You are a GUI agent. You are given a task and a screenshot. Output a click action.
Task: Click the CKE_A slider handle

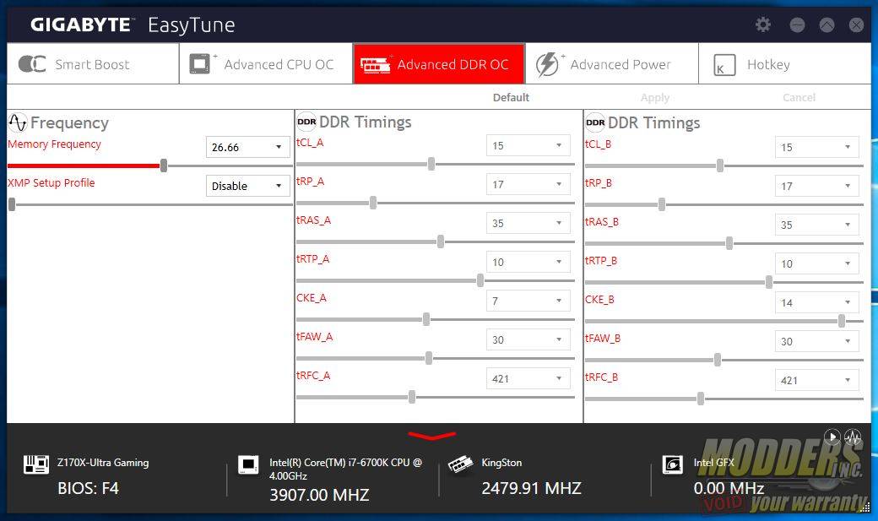pyautogui.click(x=426, y=319)
